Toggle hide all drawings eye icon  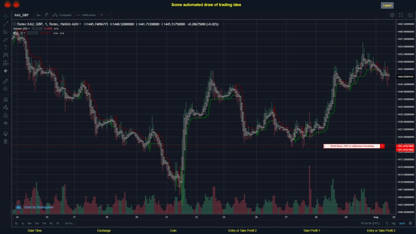point(6,123)
